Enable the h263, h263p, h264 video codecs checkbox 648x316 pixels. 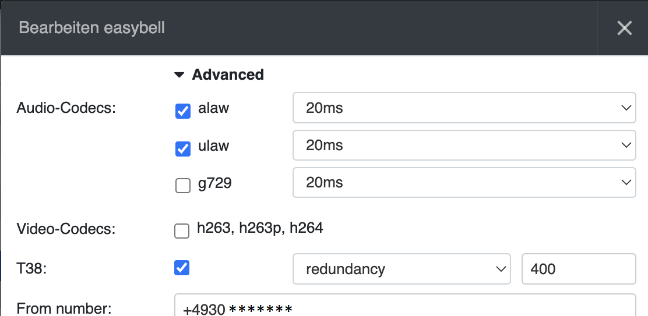(x=182, y=231)
